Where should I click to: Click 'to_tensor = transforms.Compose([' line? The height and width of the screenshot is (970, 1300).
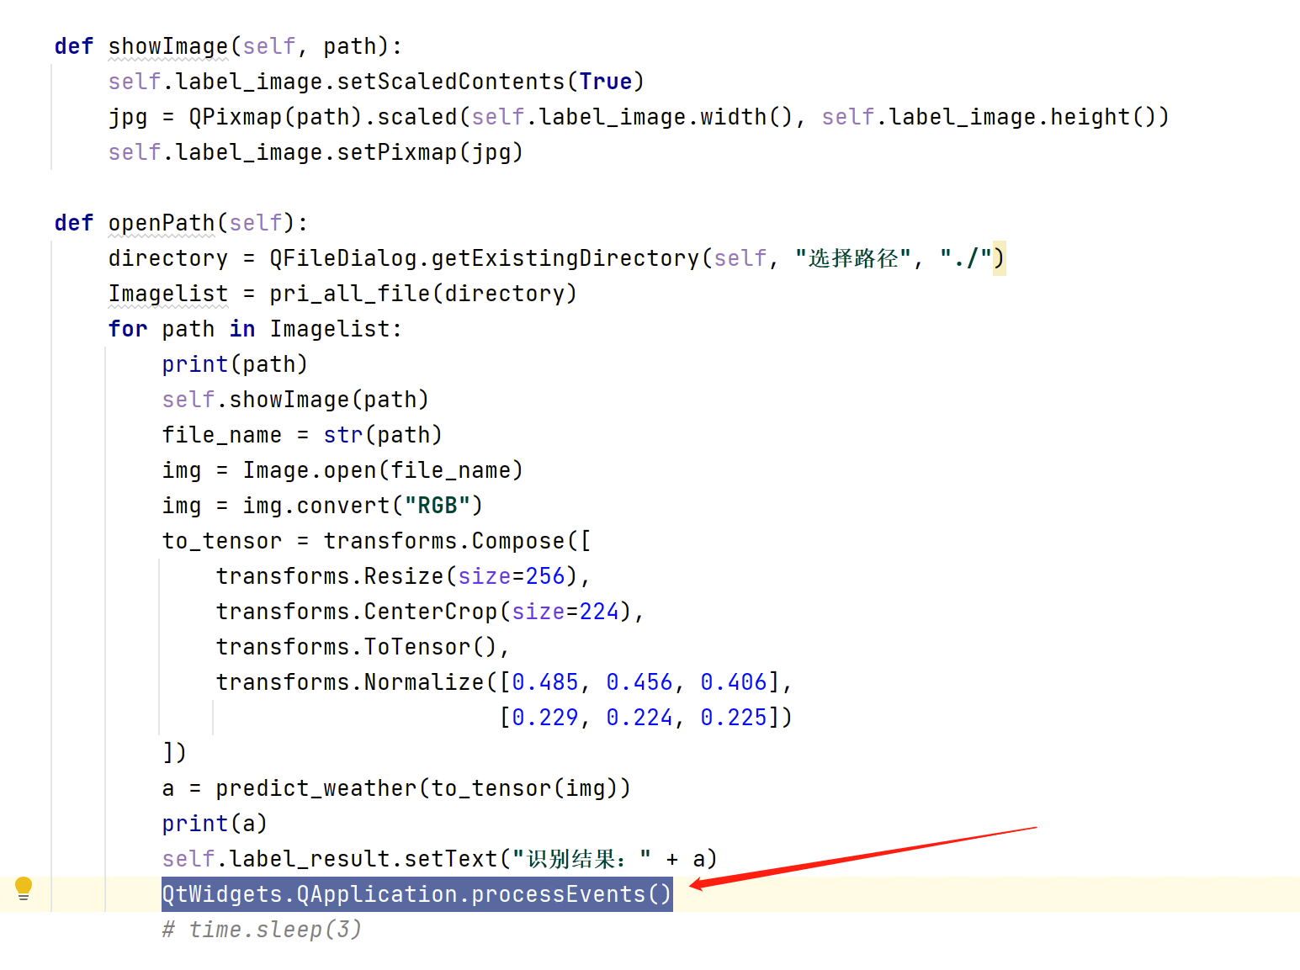tap(376, 541)
